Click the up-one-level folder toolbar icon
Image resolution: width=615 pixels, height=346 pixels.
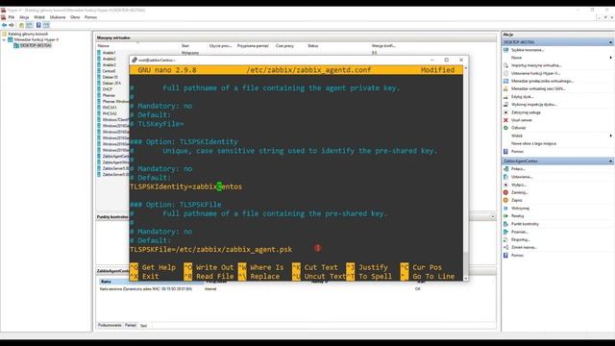pos(21,25)
